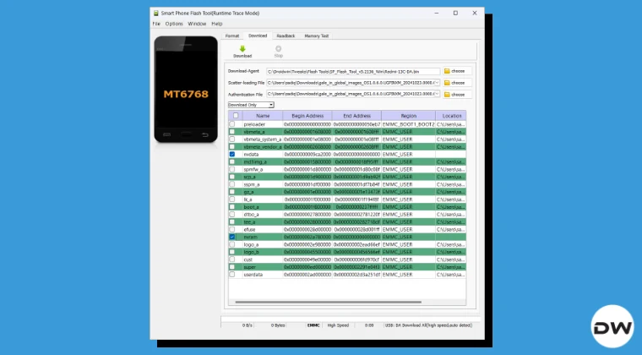The image size is (642, 355).
Task: Toggle the select-all checkbox in table header
Action: tap(235, 115)
